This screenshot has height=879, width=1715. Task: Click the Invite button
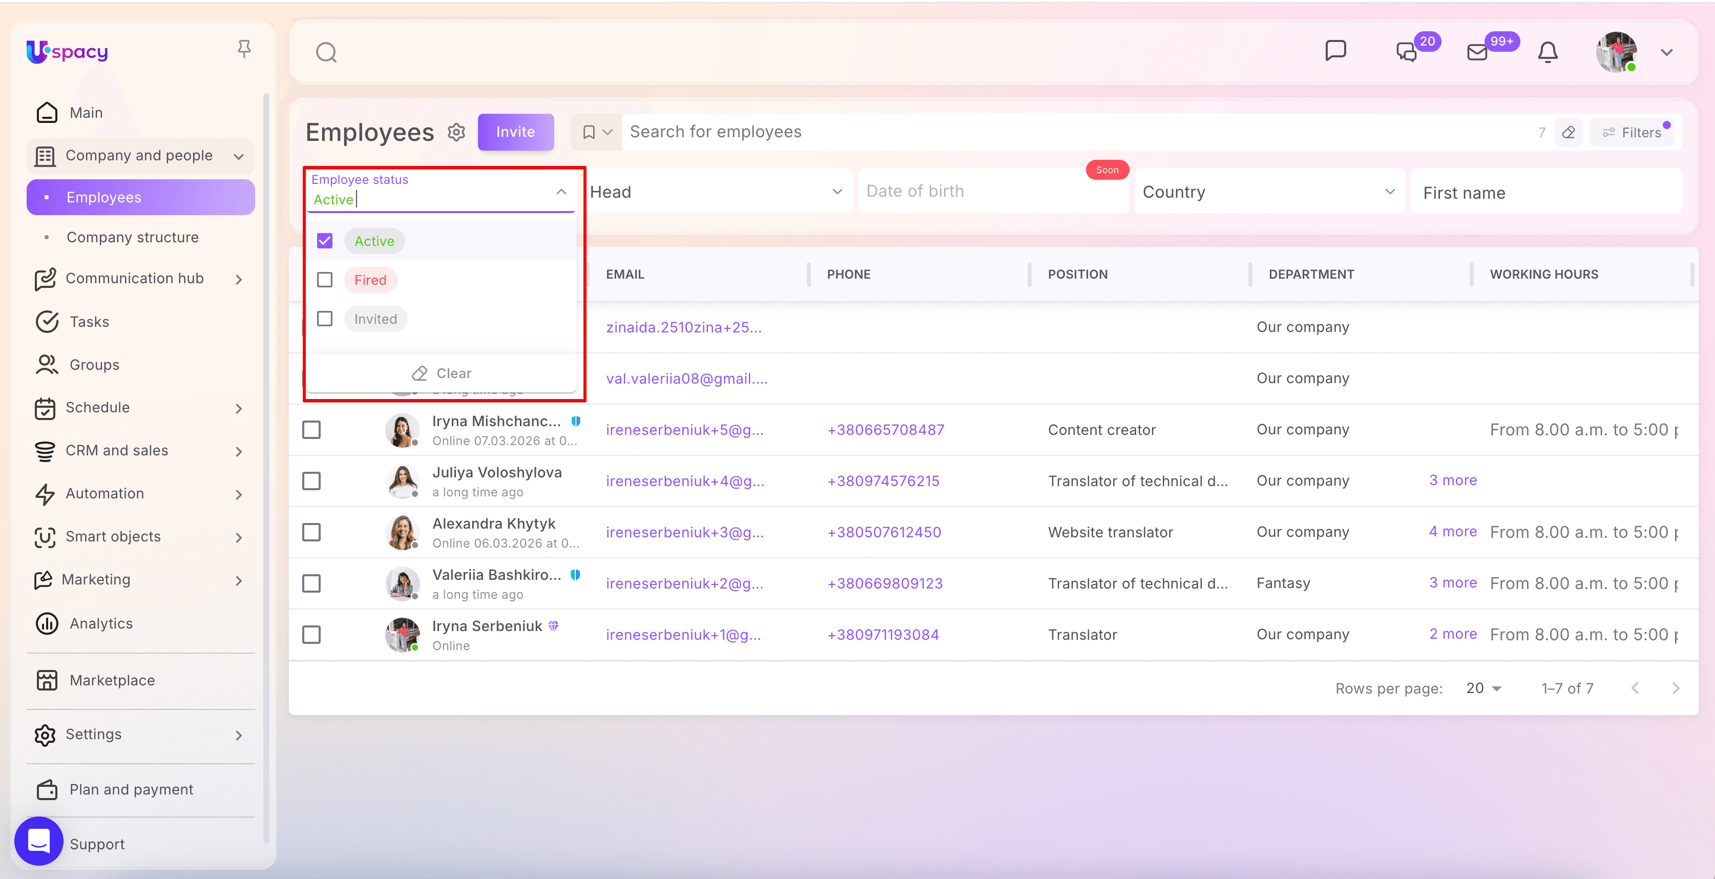(x=515, y=132)
